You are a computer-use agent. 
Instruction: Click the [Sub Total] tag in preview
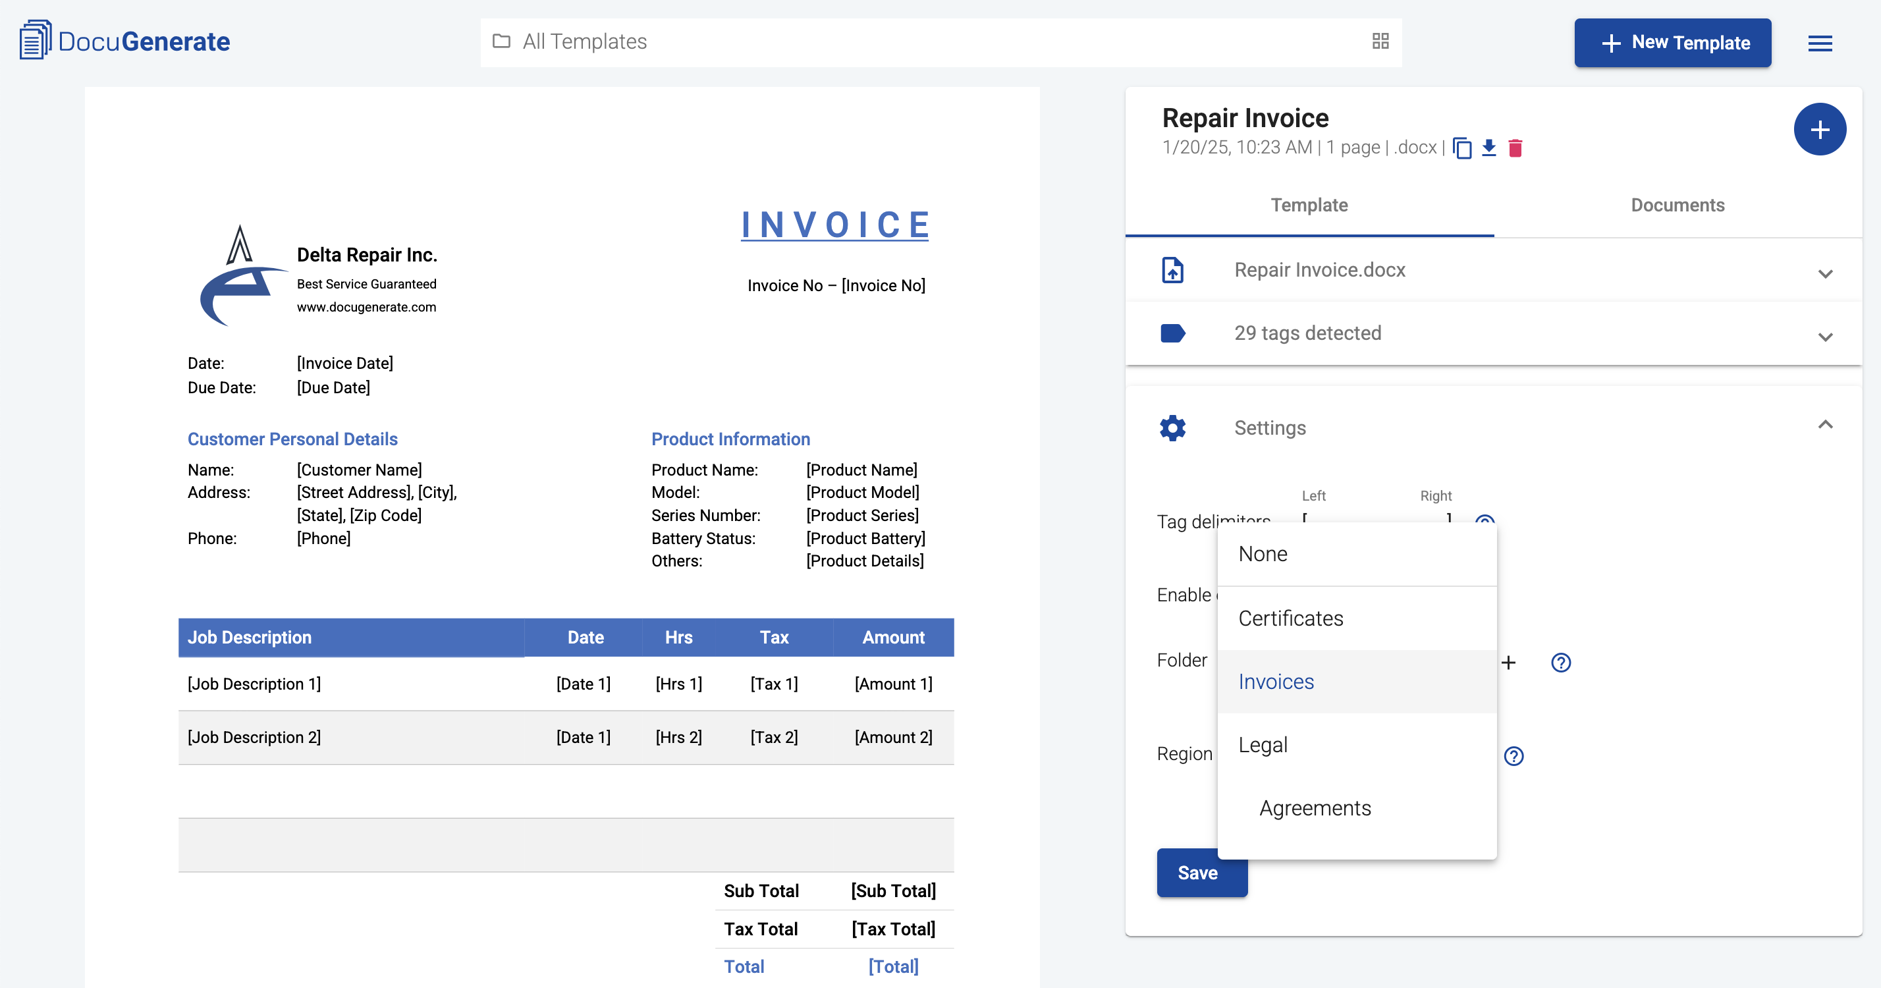(x=893, y=891)
